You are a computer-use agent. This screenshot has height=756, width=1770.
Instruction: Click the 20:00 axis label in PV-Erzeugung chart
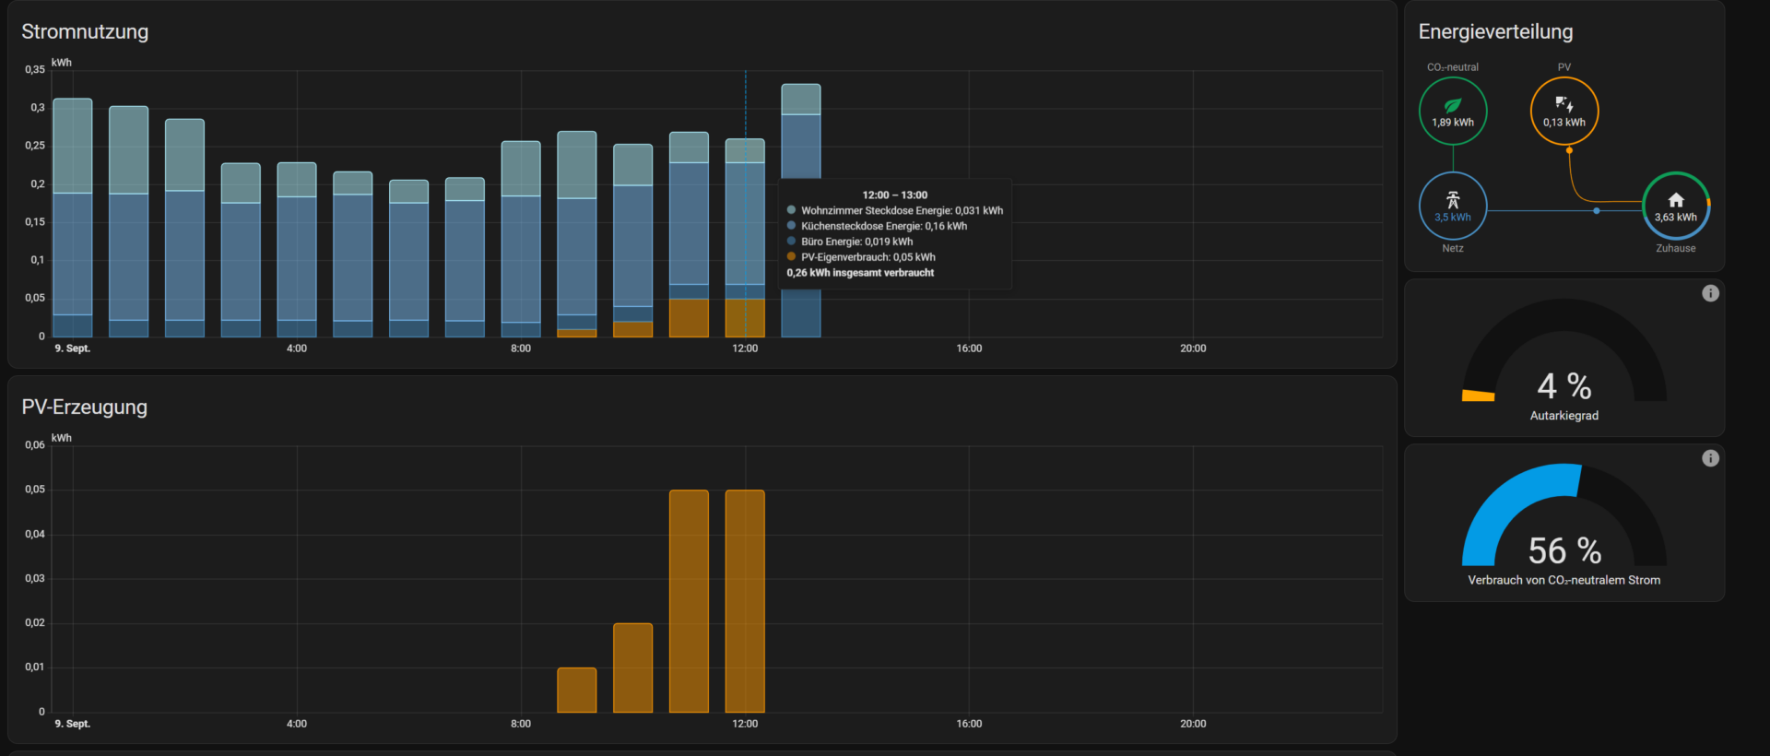tap(1193, 724)
